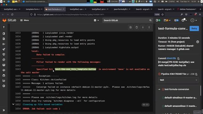Click the timeout help question icon

[x=198, y=42]
